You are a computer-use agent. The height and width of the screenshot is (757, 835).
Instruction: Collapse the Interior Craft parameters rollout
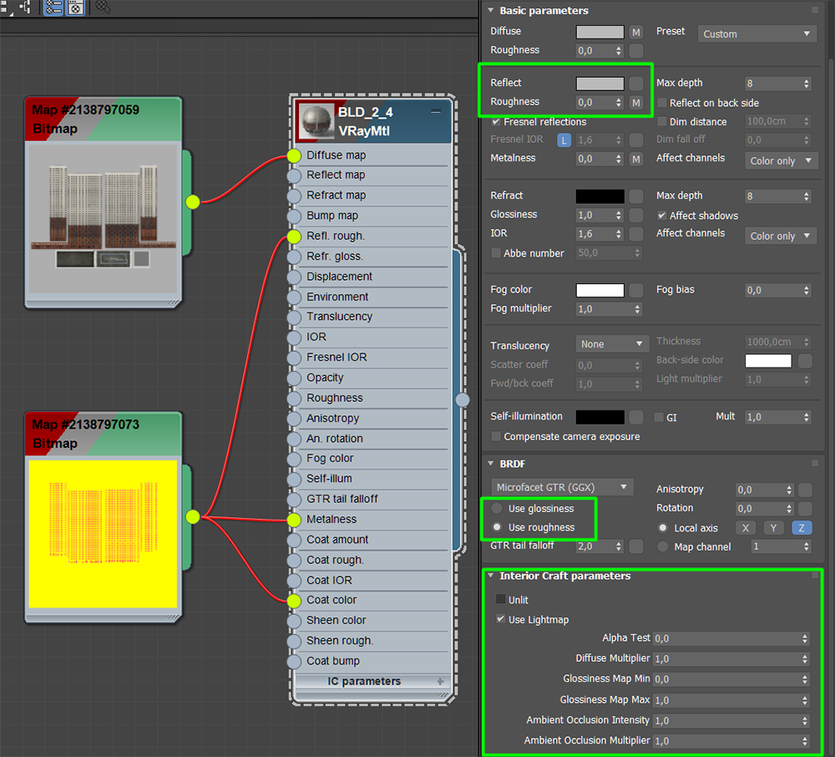coord(490,576)
